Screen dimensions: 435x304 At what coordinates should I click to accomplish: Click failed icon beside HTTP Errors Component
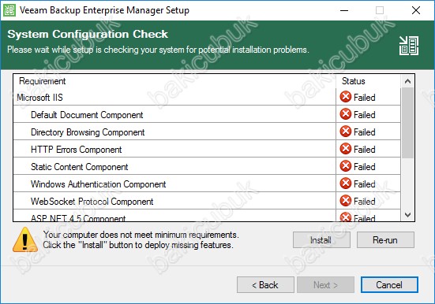tap(345, 149)
